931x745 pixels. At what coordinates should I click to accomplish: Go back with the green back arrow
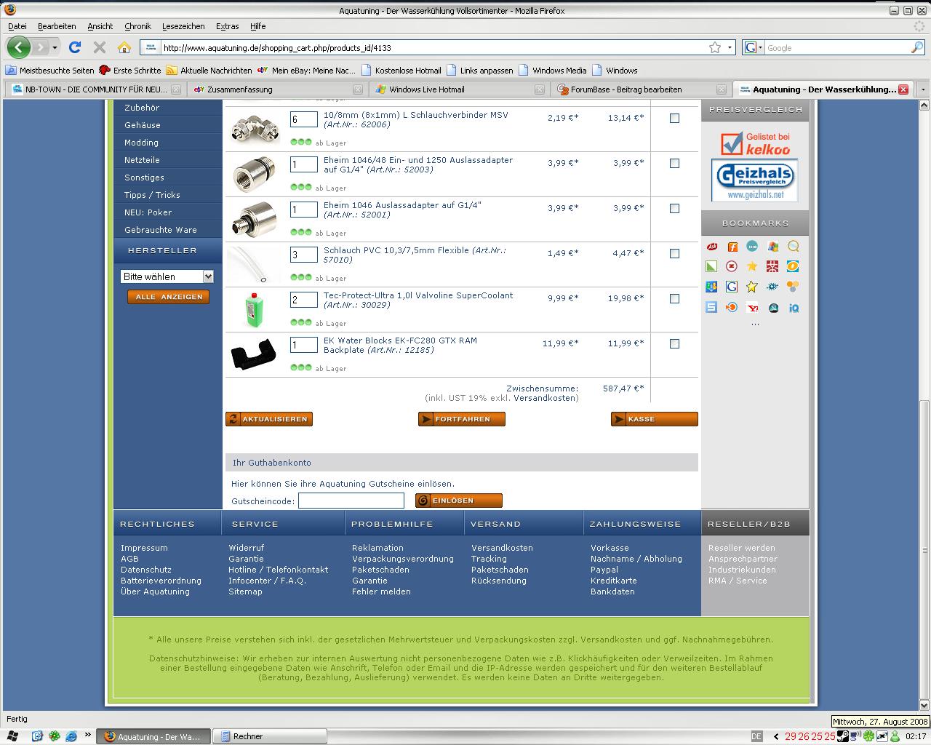(x=19, y=47)
